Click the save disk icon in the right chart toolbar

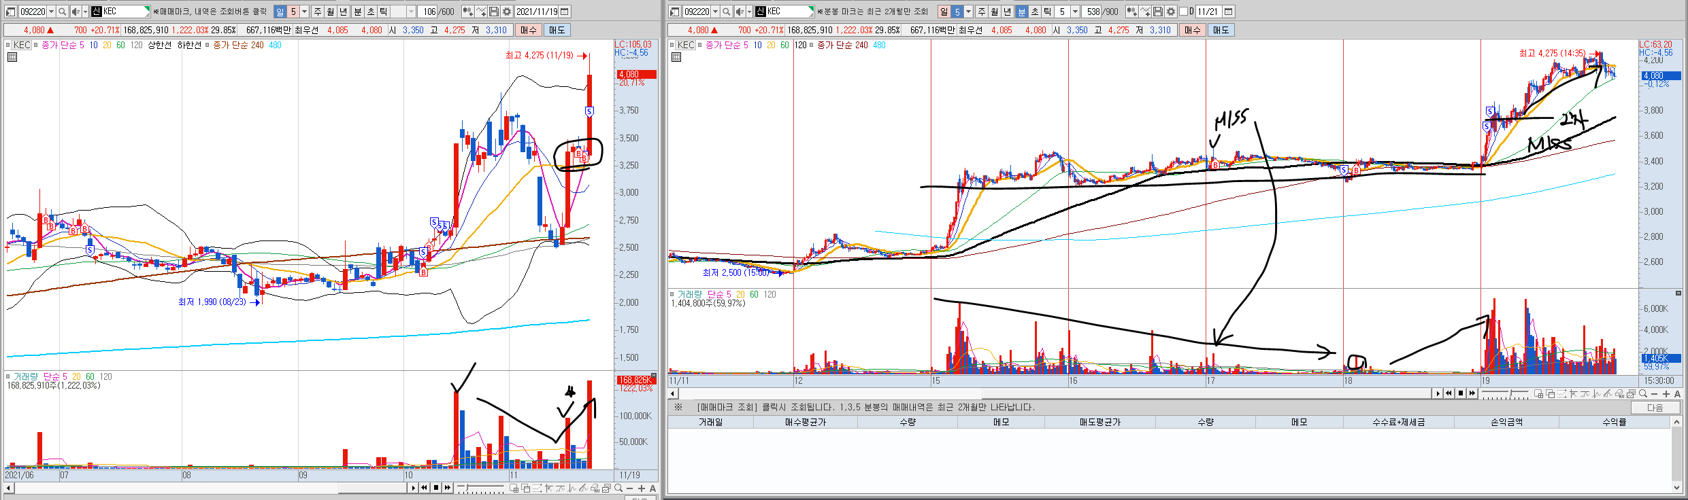pyautogui.click(x=1157, y=12)
